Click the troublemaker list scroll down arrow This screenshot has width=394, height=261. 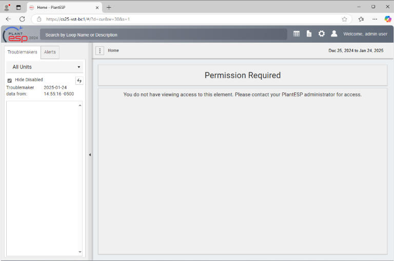[80, 252]
